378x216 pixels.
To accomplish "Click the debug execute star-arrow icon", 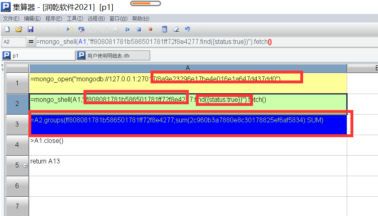I will click(x=70, y=30).
